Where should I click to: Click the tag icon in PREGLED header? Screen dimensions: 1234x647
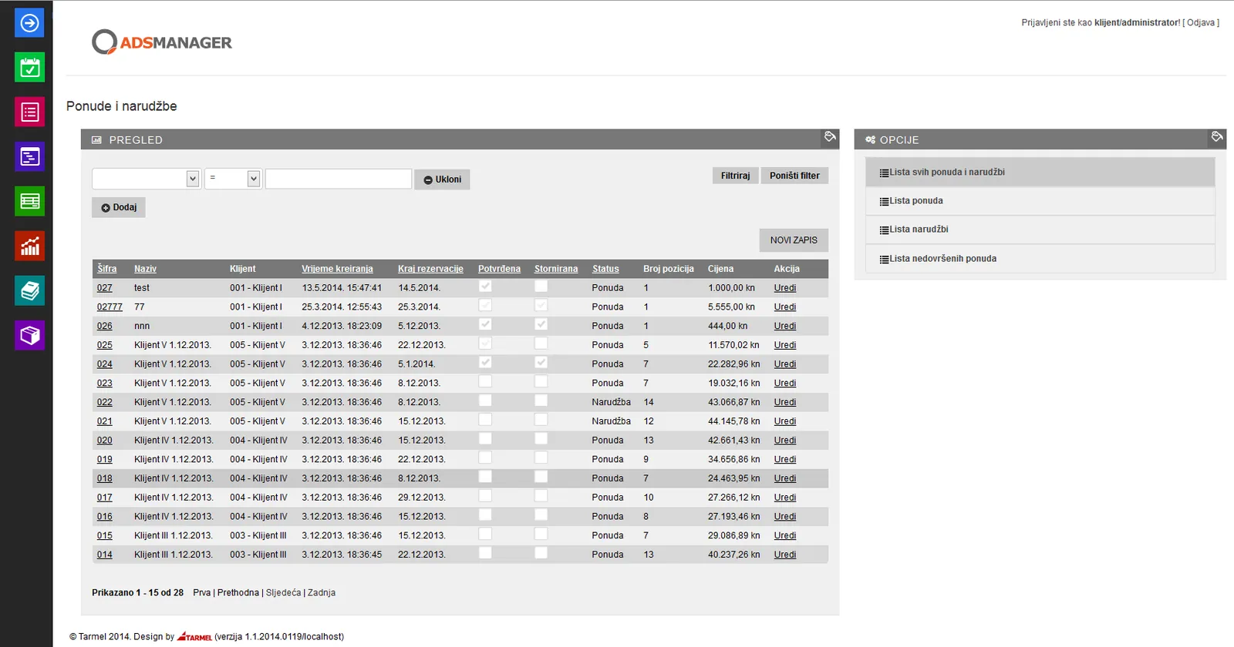pos(830,137)
